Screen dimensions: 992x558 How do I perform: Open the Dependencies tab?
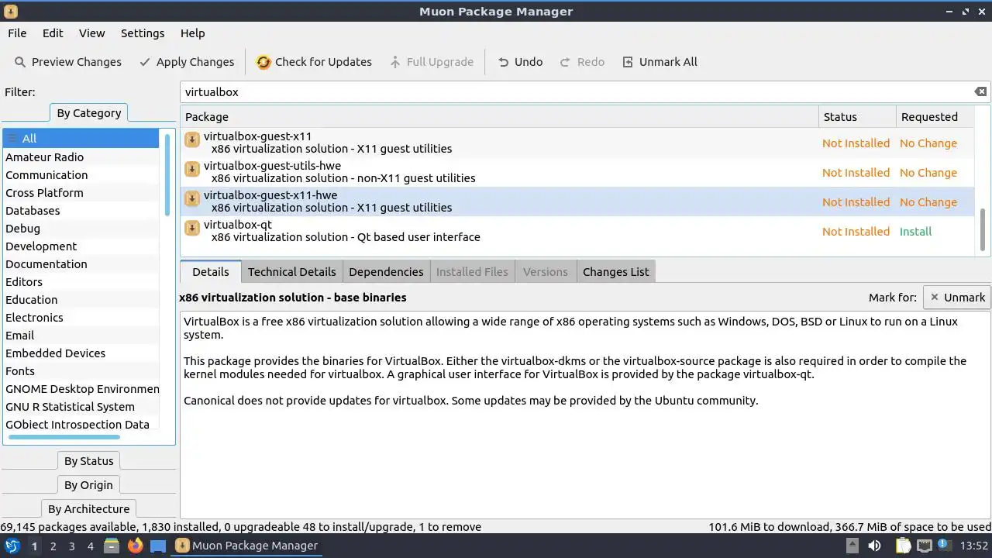click(386, 272)
